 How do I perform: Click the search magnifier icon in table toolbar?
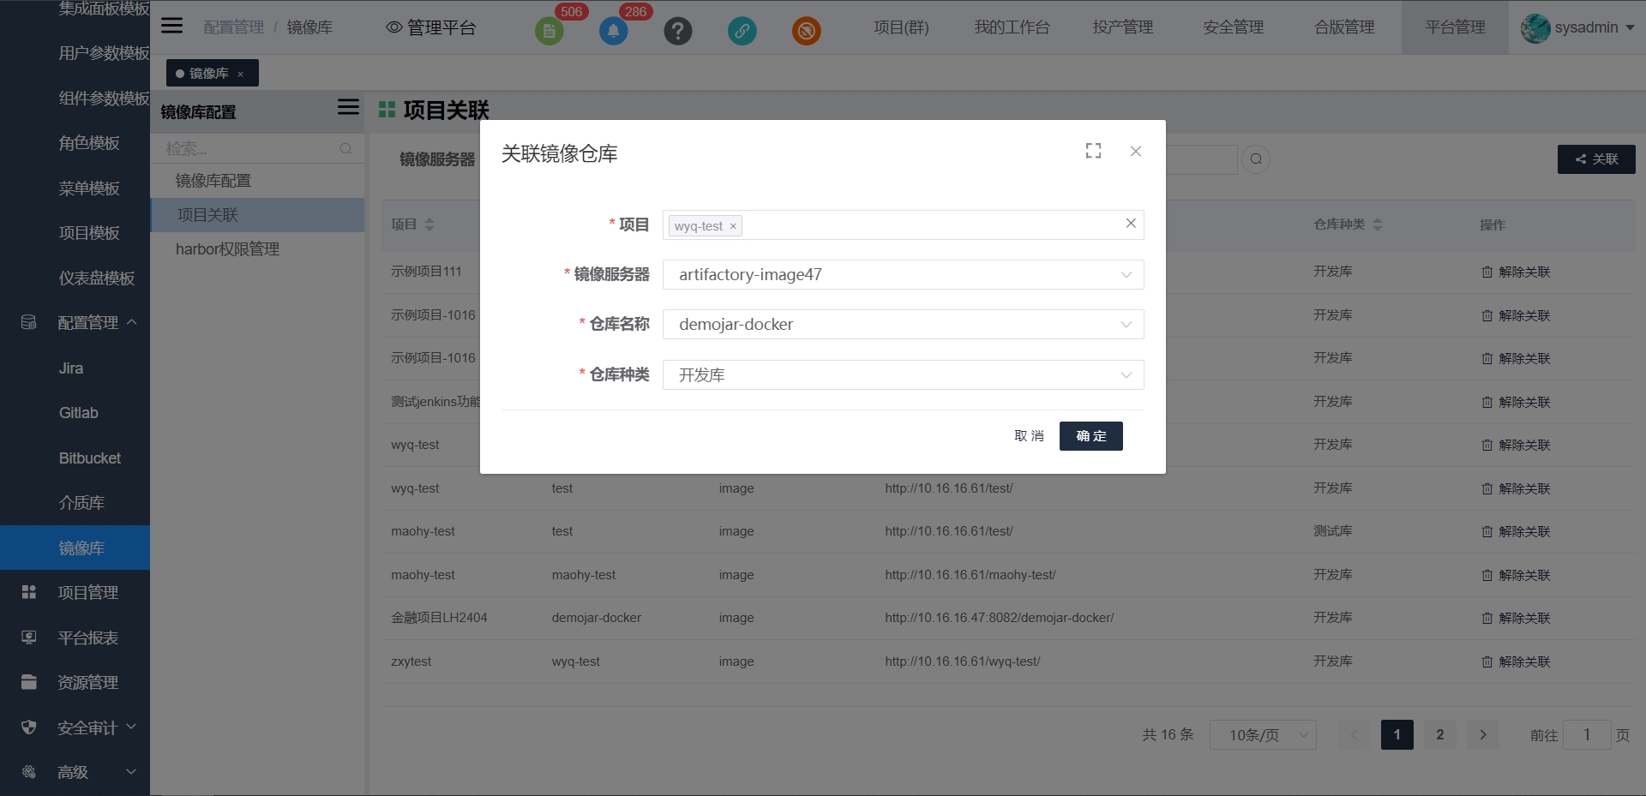[x=1256, y=159]
